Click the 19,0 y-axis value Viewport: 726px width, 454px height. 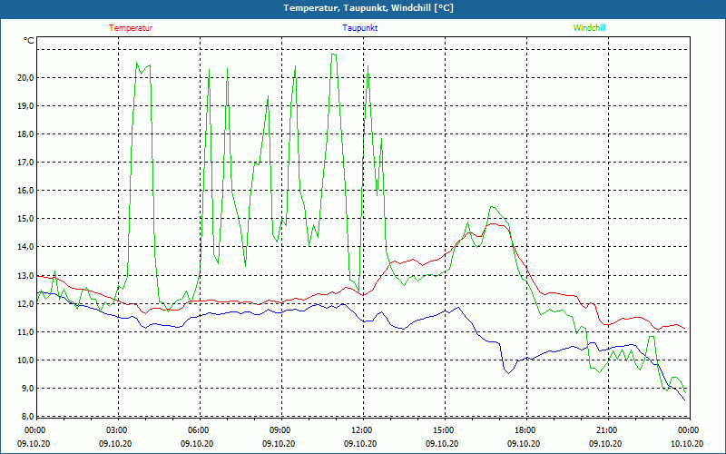(25, 106)
